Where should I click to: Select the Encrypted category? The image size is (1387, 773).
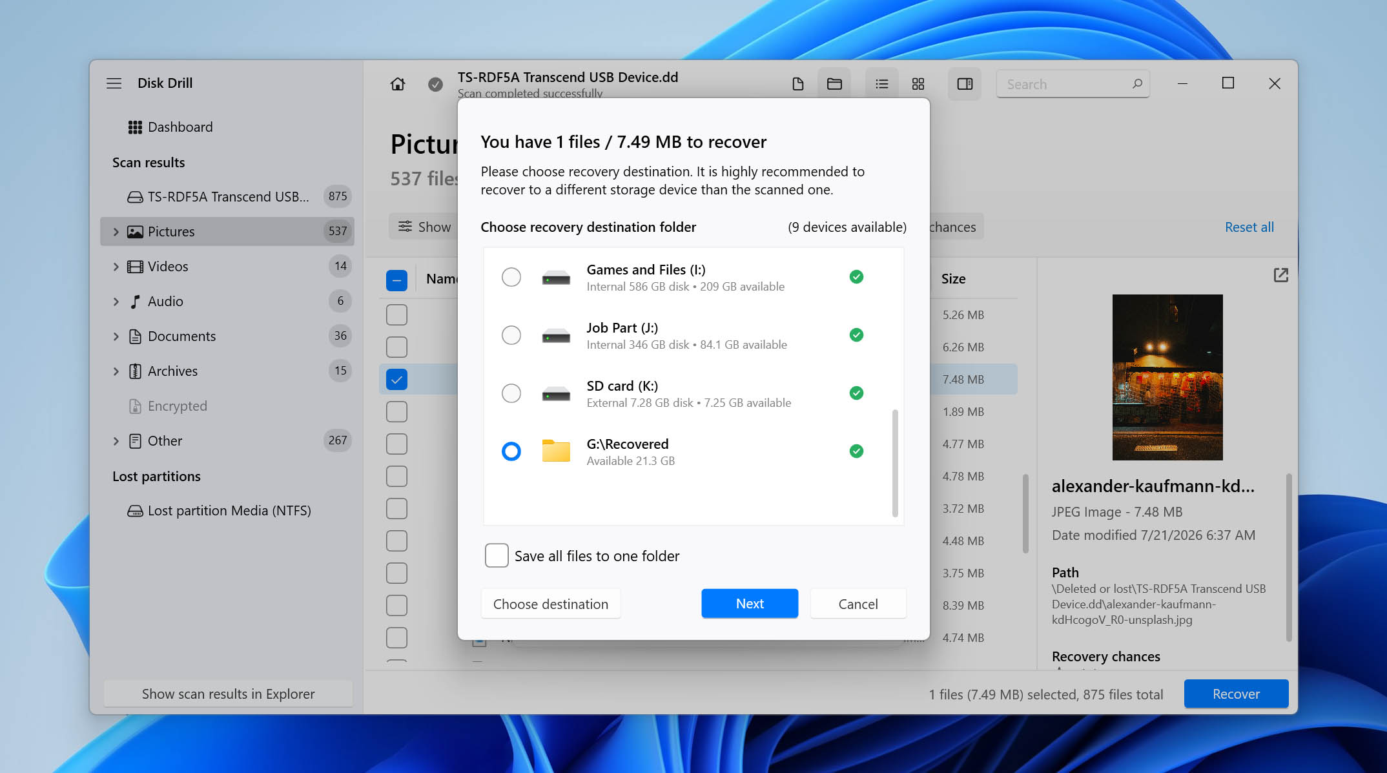click(x=227, y=406)
